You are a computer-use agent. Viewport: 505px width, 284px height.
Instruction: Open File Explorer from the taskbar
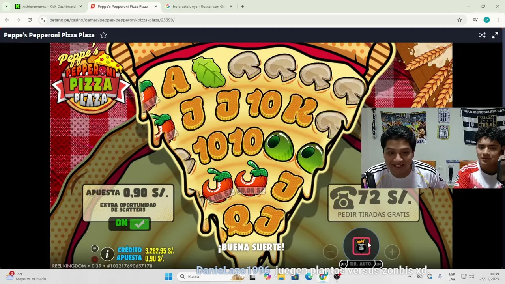coord(281,277)
